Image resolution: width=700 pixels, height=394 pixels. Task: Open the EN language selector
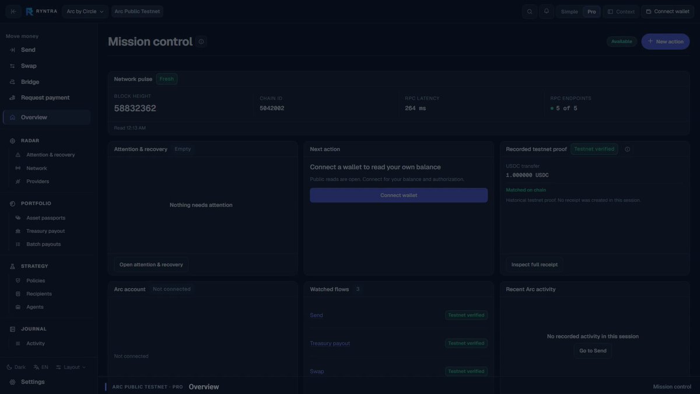[x=41, y=367]
